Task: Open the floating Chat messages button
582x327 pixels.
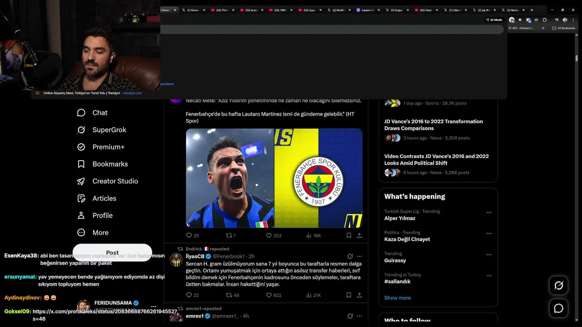Action: pos(558,308)
